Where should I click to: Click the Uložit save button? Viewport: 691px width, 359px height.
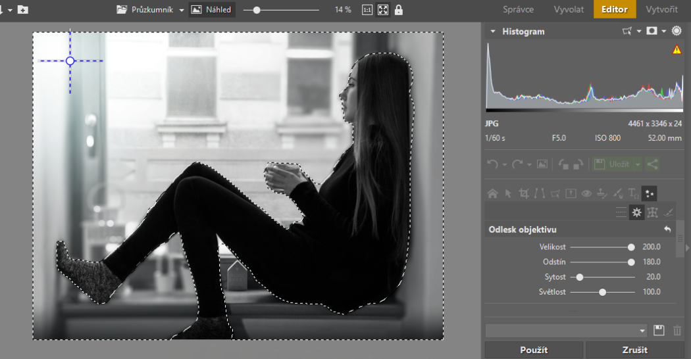pyautogui.click(x=613, y=164)
